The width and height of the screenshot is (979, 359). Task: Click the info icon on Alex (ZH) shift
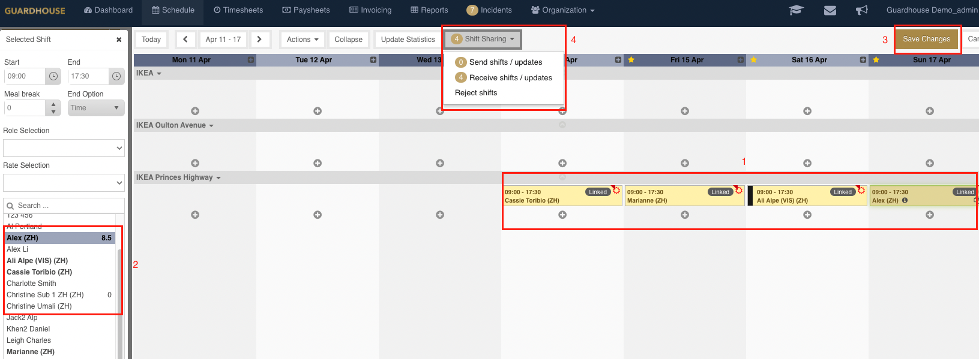click(x=905, y=201)
